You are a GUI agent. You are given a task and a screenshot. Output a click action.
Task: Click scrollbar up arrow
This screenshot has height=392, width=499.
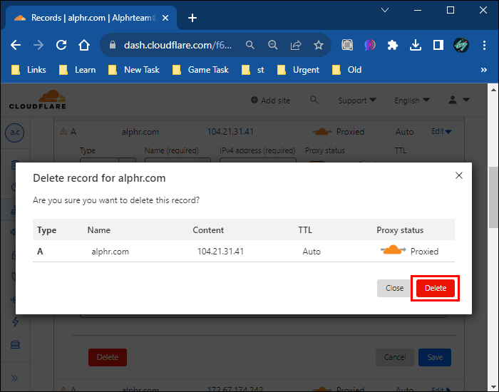[x=493, y=90]
